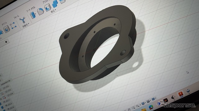Open the Display Settings monitor icon
199x111 pixels.
coord(143,104)
